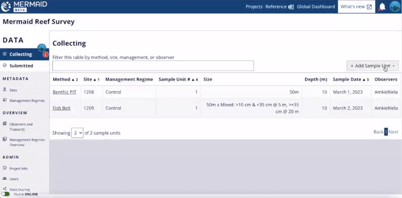Open the rows-per-page selector

click(x=77, y=133)
